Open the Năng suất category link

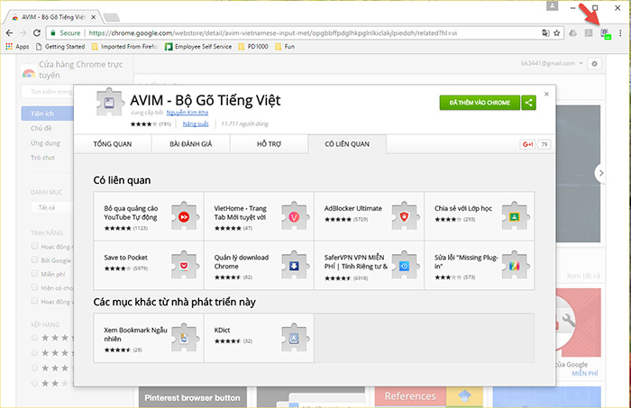click(196, 123)
